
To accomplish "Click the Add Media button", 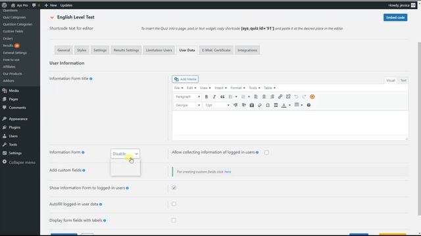I will pyautogui.click(x=186, y=79).
